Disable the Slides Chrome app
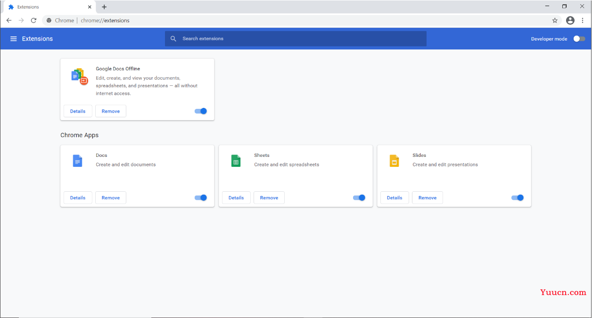Screen dimensions: 592x318 (x=518, y=198)
